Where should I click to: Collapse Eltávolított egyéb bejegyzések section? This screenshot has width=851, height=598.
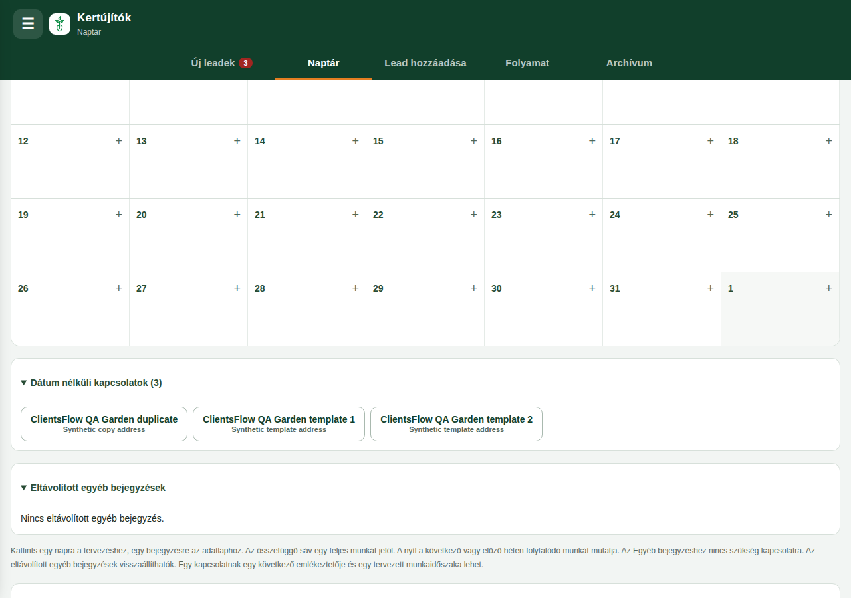93,488
